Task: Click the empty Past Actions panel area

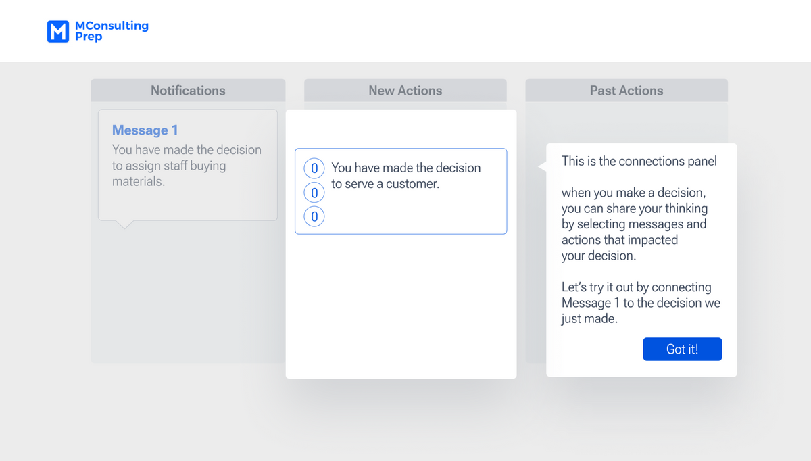Action: pos(626,122)
